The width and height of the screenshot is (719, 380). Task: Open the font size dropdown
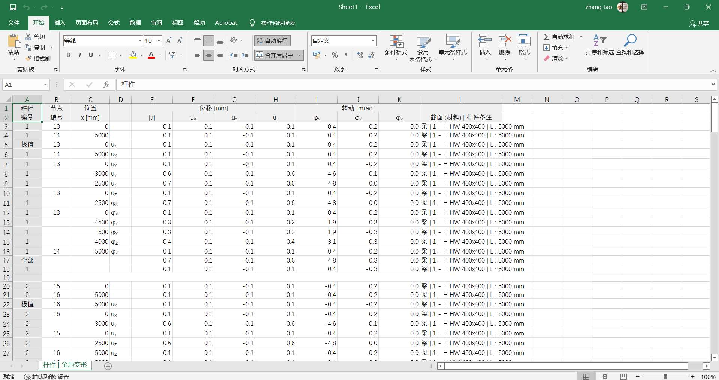pos(158,40)
